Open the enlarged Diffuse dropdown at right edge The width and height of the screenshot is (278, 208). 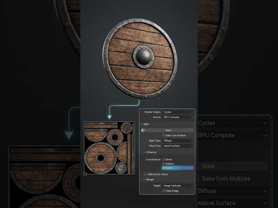point(232,191)
